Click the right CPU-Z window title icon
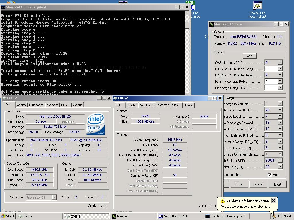 [x=115, y=98]
